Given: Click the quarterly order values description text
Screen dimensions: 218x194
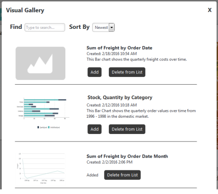Looking at the screenshot, I should point(141,114).
